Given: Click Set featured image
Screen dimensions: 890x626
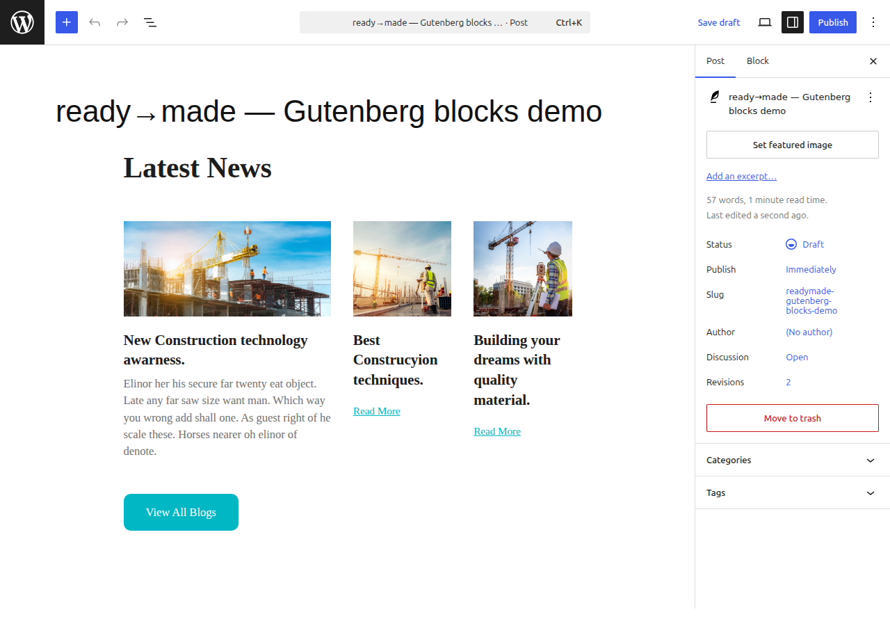Looking at the screenshot, I should click(793, 145).
